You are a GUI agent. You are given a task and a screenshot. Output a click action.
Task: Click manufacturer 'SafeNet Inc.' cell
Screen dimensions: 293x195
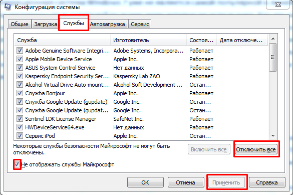128,119
